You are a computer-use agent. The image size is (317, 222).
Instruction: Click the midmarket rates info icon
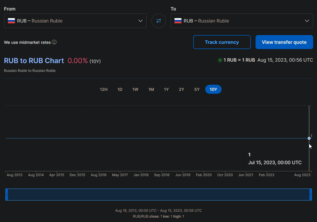(54, 42)
